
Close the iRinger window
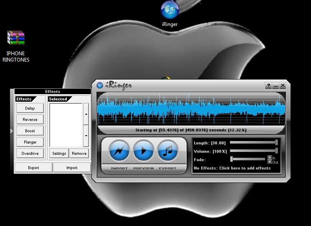click(283, 86)
